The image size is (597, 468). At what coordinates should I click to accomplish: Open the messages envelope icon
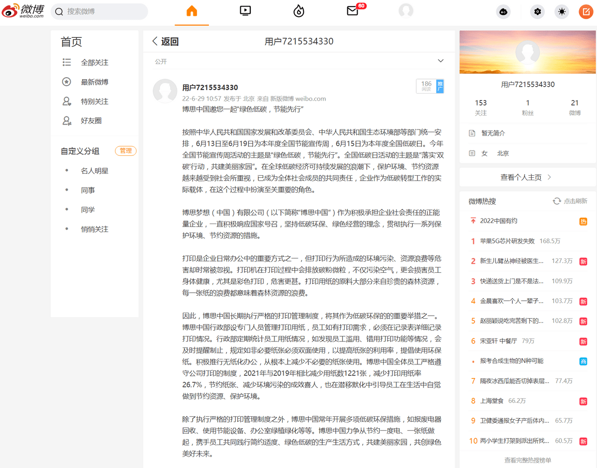pos(353,11)
